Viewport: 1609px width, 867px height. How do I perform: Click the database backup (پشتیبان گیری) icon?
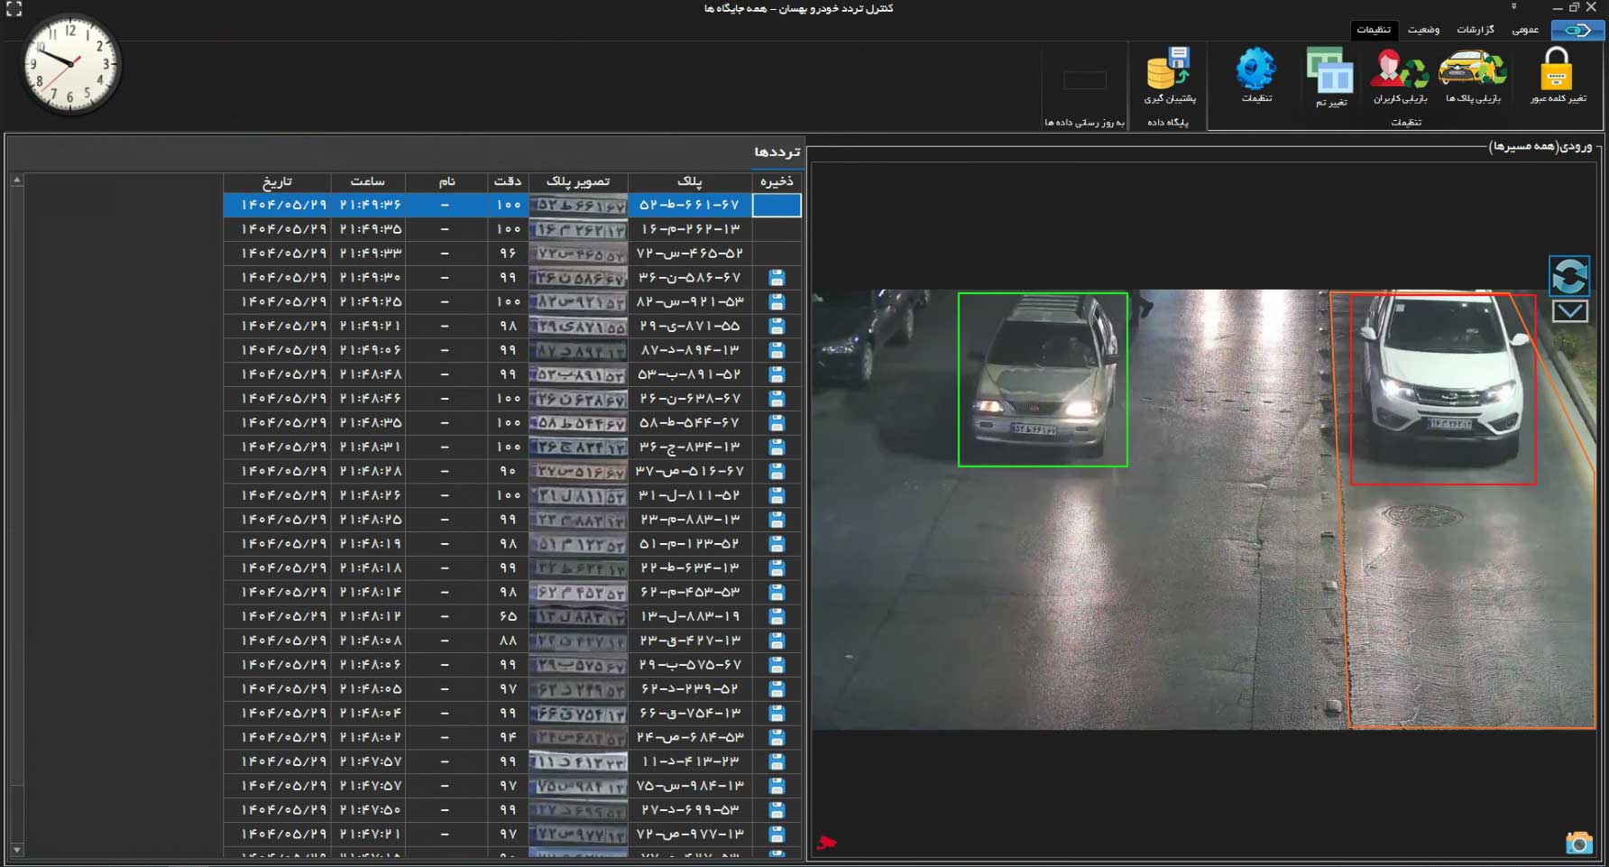click(x=1169, y=70)
